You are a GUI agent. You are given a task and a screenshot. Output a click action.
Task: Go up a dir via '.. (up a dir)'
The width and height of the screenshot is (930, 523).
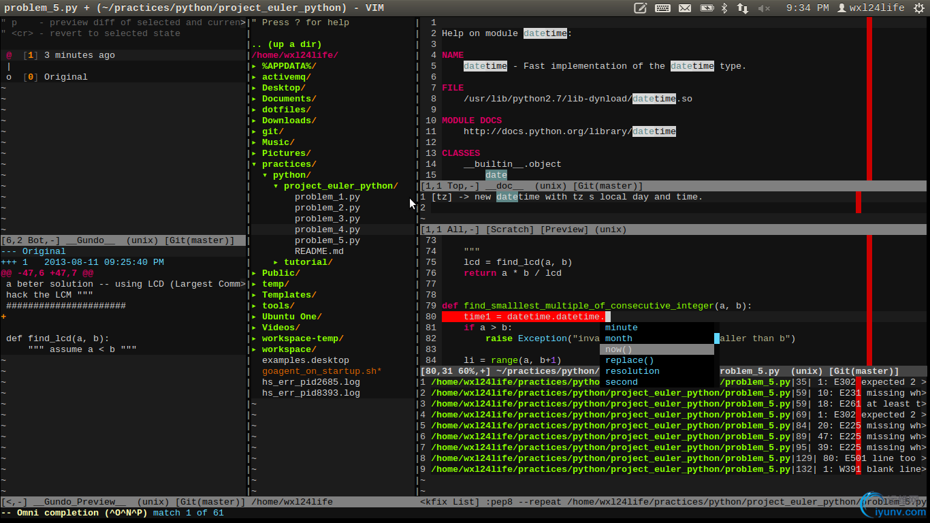pos(287,44)
